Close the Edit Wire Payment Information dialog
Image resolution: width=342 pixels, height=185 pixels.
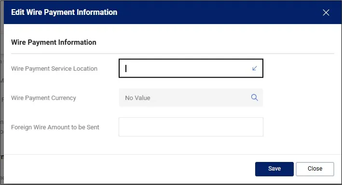326,12
